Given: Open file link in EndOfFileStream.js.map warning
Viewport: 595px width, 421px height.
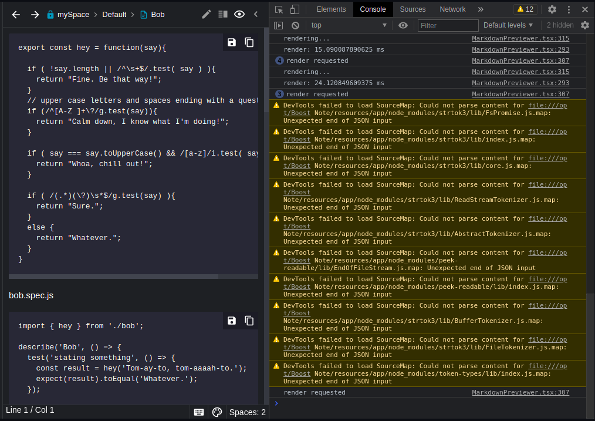Looking at the screenshot, I should tap(547, 253).
